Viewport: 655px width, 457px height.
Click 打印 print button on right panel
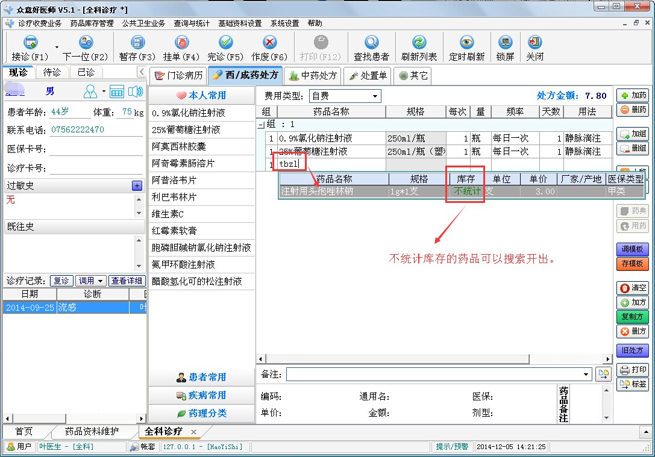click(x=633, y=370)
